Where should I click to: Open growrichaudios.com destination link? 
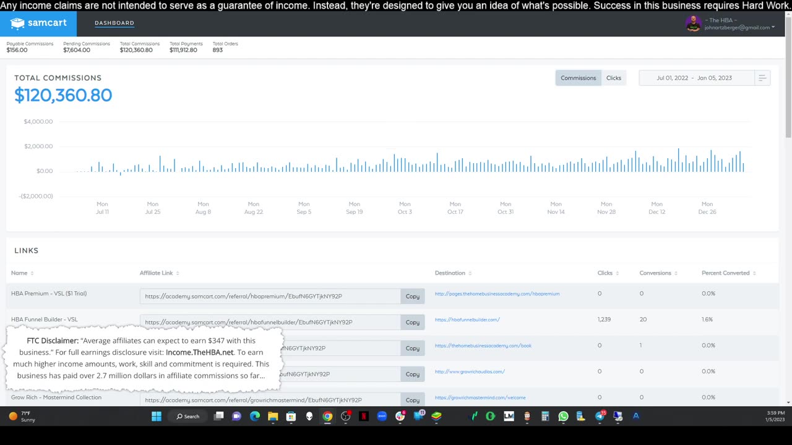click(470, 371)
